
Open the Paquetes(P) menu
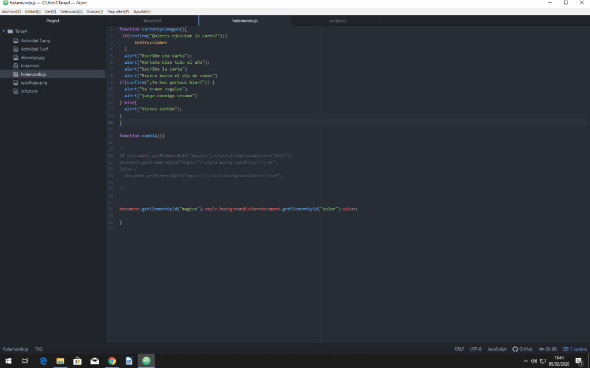pyautogui.click(x=118, y=11)
